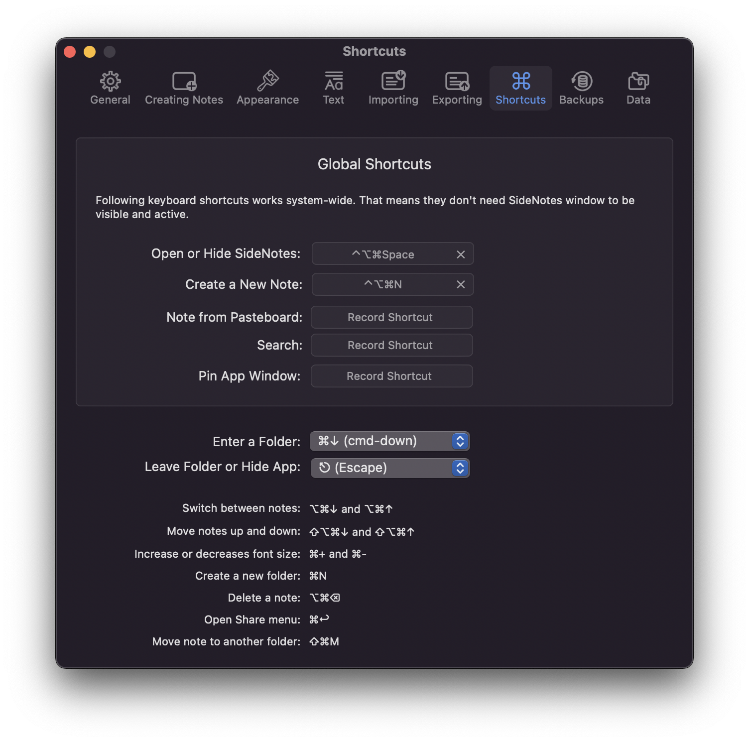This screenshot has height=742, width=749.
Task: Click the Shortcuts window title
Action: point(374,51)
